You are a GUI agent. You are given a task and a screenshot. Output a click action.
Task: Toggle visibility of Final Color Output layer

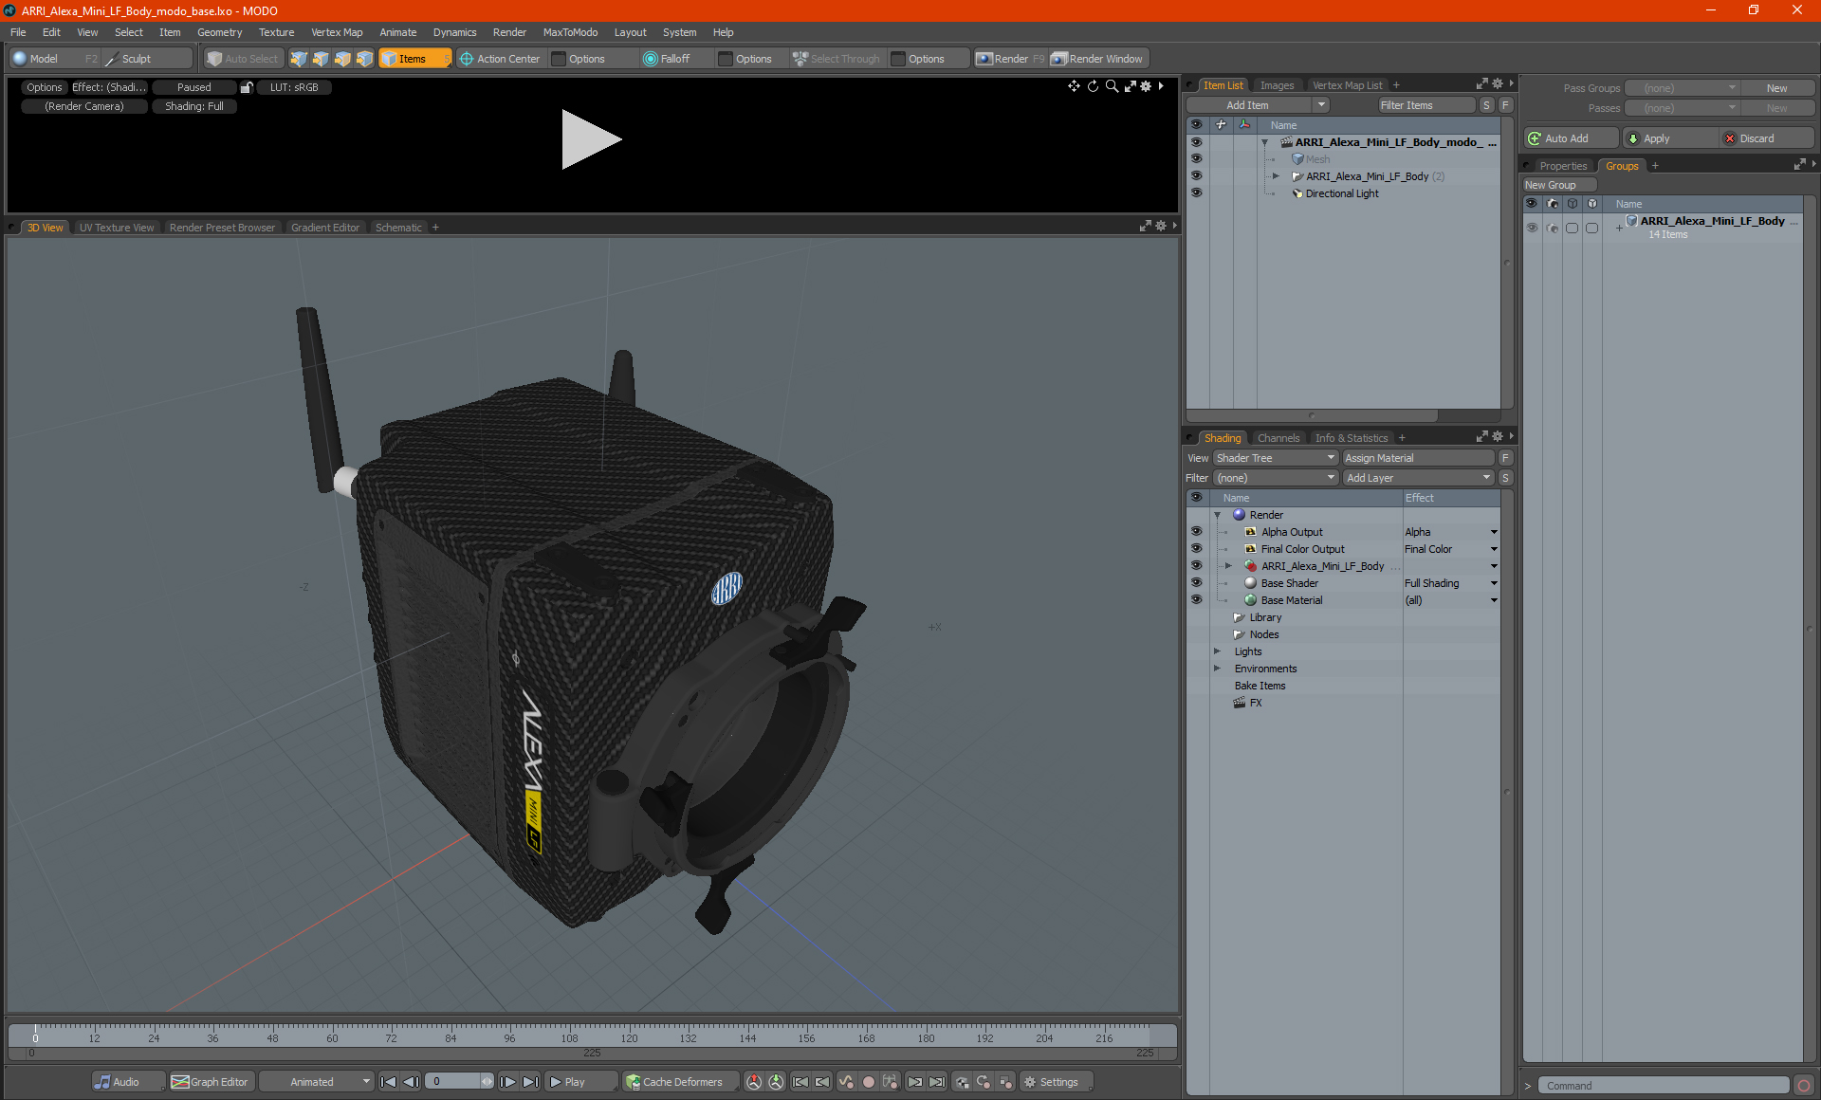click(x=1196, y=548)
